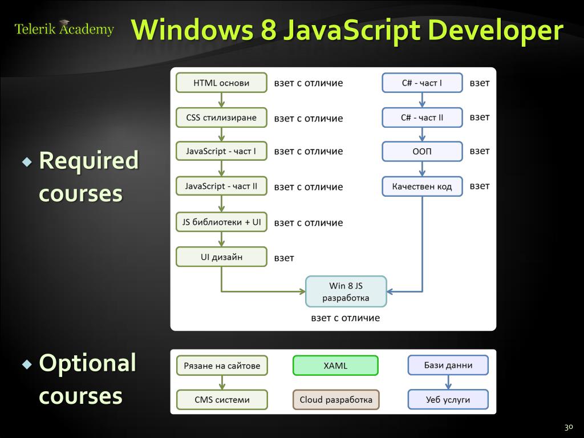Image resolution: width=584 pixels, height=438 pixels.
Task: Click "взет с отличие" below Win 8 JS разработка
Action: coord(345,318)
